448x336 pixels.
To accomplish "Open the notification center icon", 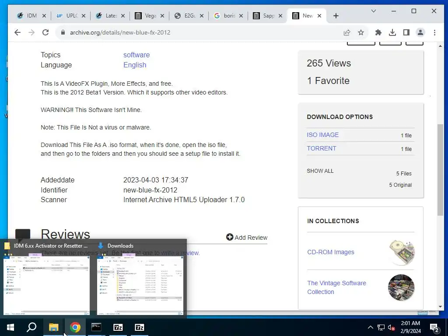I will pos(434,327).
